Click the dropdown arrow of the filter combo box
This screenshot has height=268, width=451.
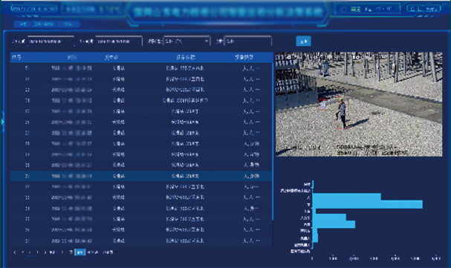(207, 42)
